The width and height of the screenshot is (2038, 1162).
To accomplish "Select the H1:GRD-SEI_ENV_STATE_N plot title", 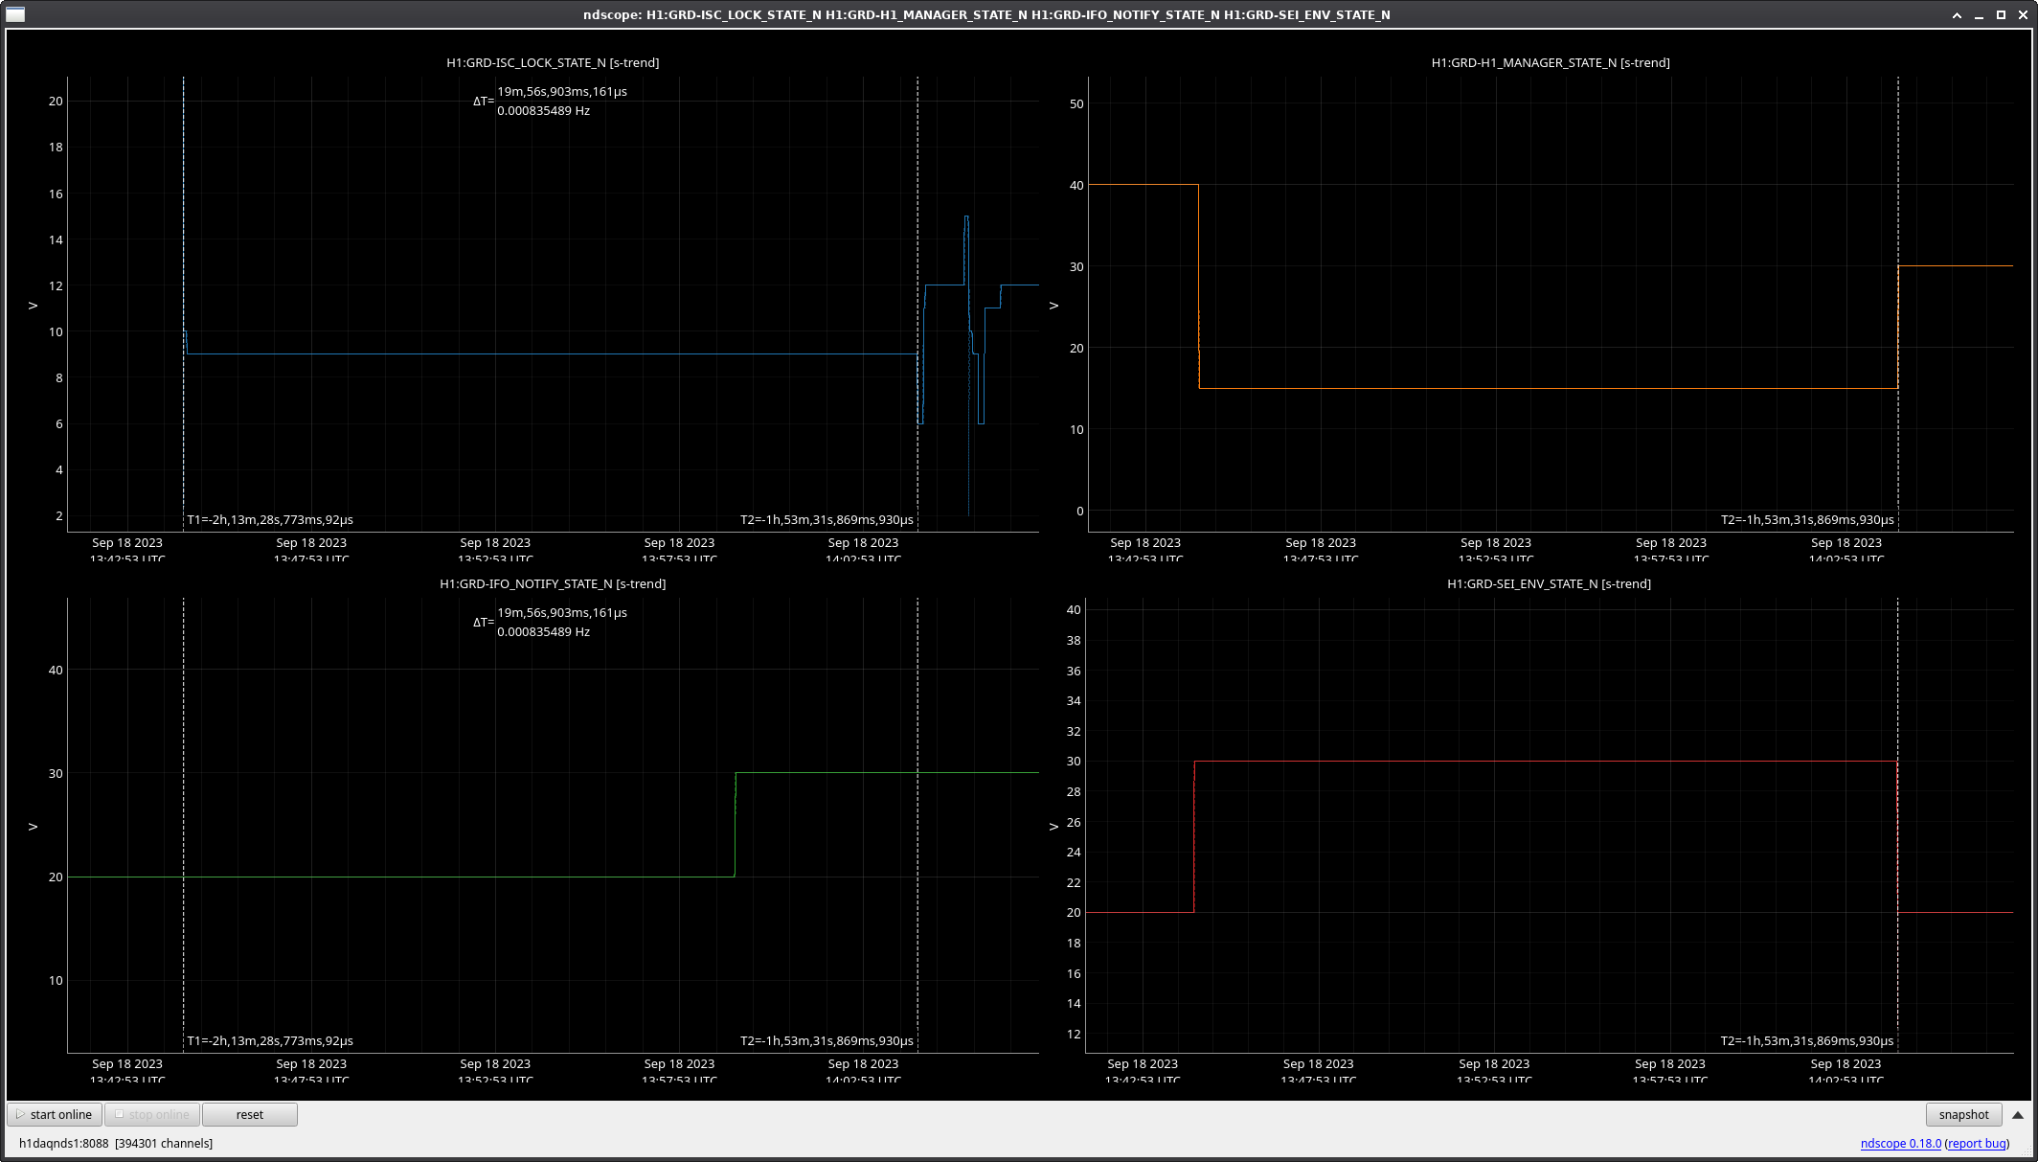I will [x=1549, y=583].
